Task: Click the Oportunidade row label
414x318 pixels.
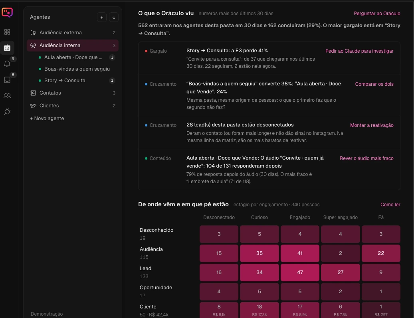Action: (x=156, y=288)
